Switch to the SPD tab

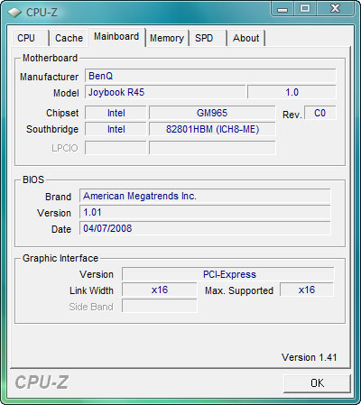[208, 38]
